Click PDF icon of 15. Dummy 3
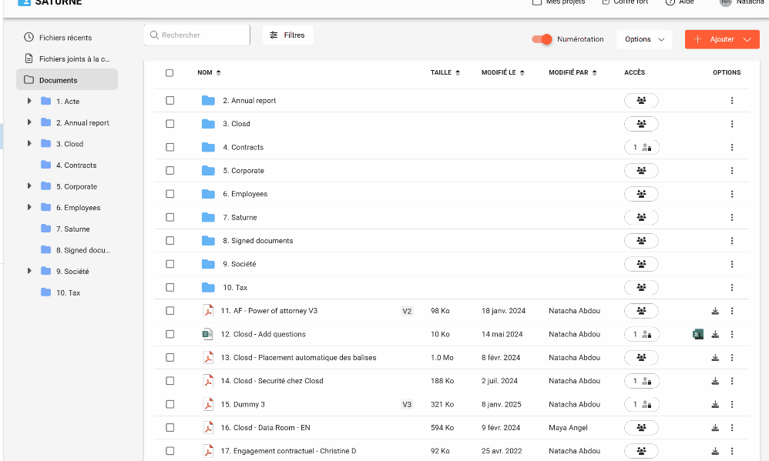The width and height of the screenshot is (769, 461). coord(207,404)
